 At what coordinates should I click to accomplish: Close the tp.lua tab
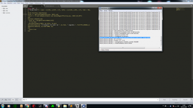click(42, 6)
